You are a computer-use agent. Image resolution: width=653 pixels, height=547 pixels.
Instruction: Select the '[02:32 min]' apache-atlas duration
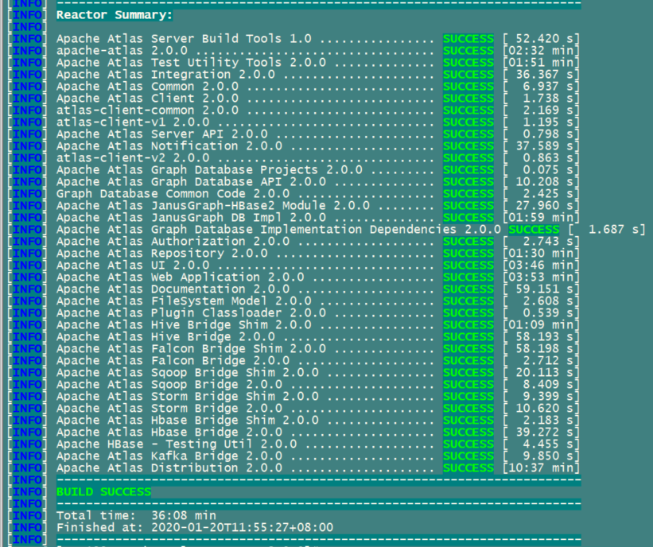[x=541, y=51]
